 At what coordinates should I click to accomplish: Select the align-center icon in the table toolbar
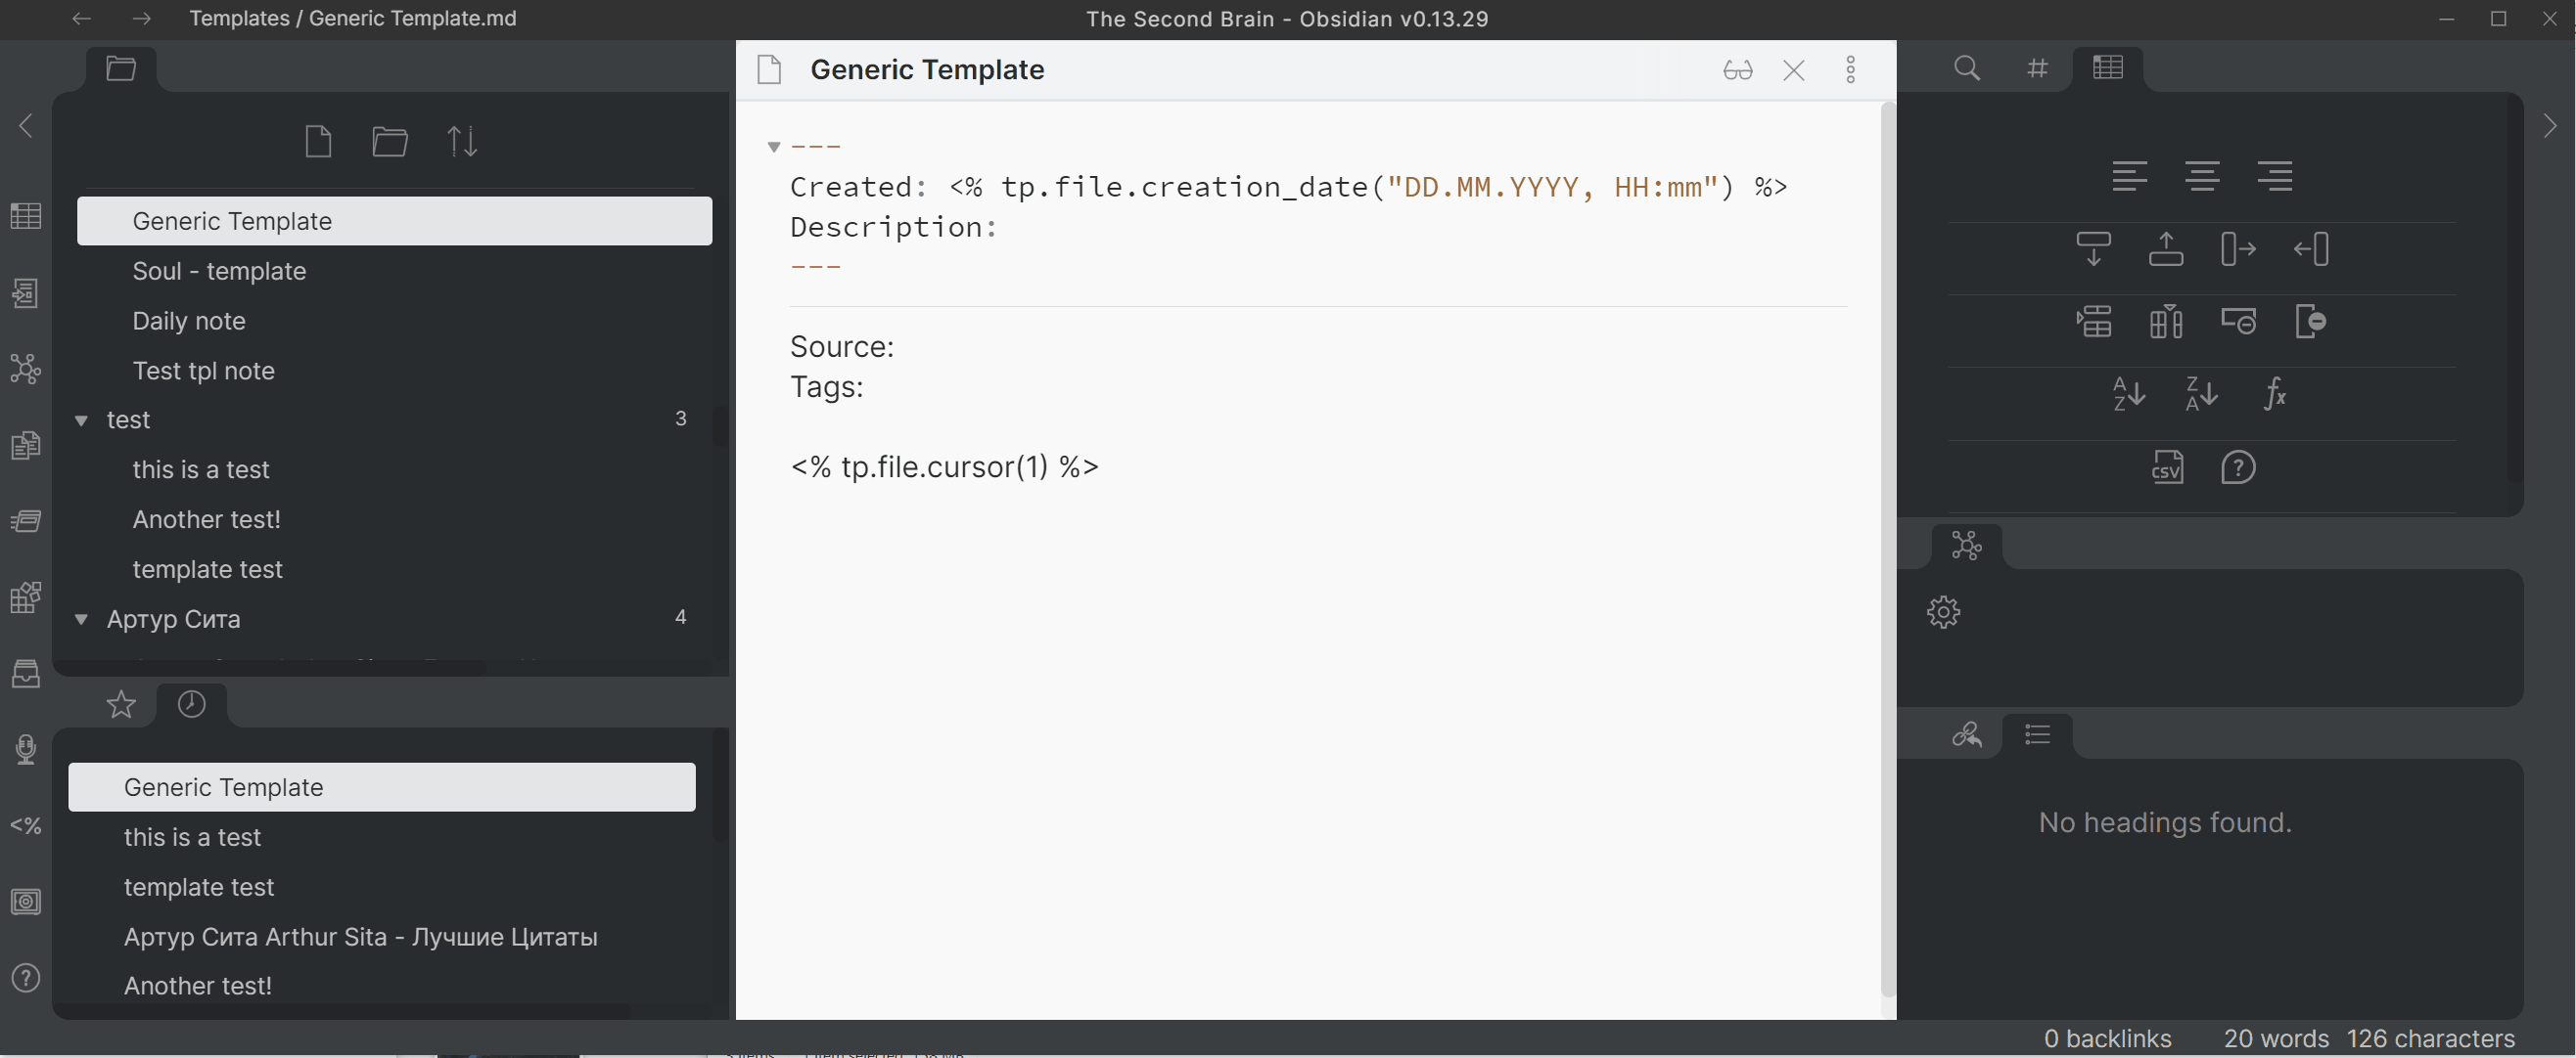point(2203,176)
